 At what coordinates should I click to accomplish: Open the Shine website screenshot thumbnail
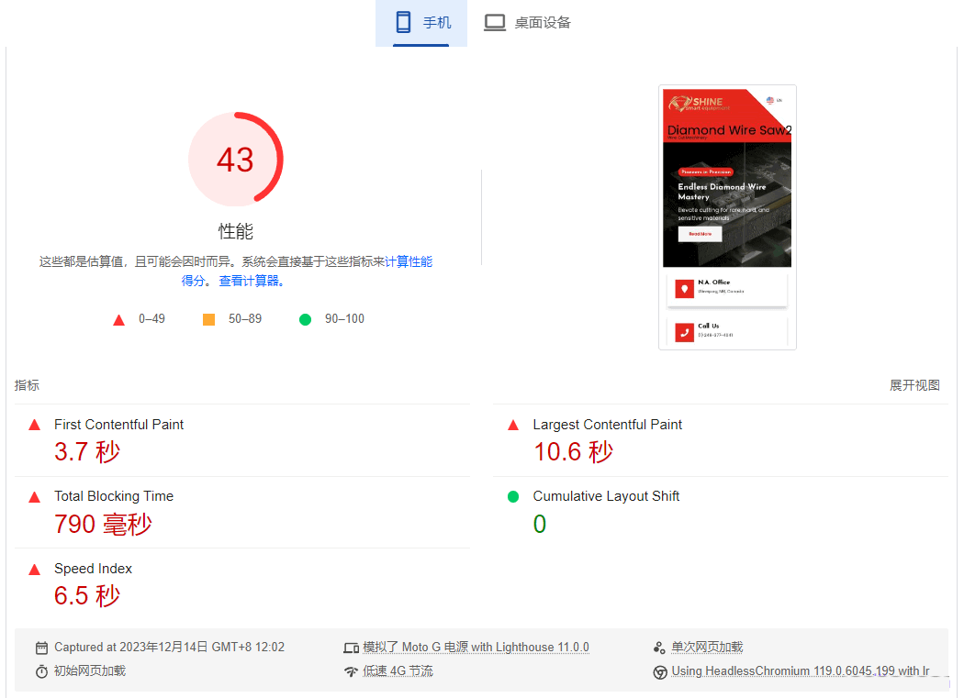(x=727, y=217)
